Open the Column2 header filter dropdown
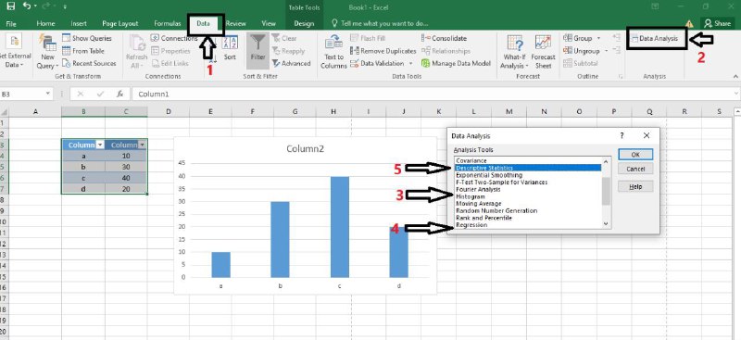The image size is (741, 340). point(142,145)
